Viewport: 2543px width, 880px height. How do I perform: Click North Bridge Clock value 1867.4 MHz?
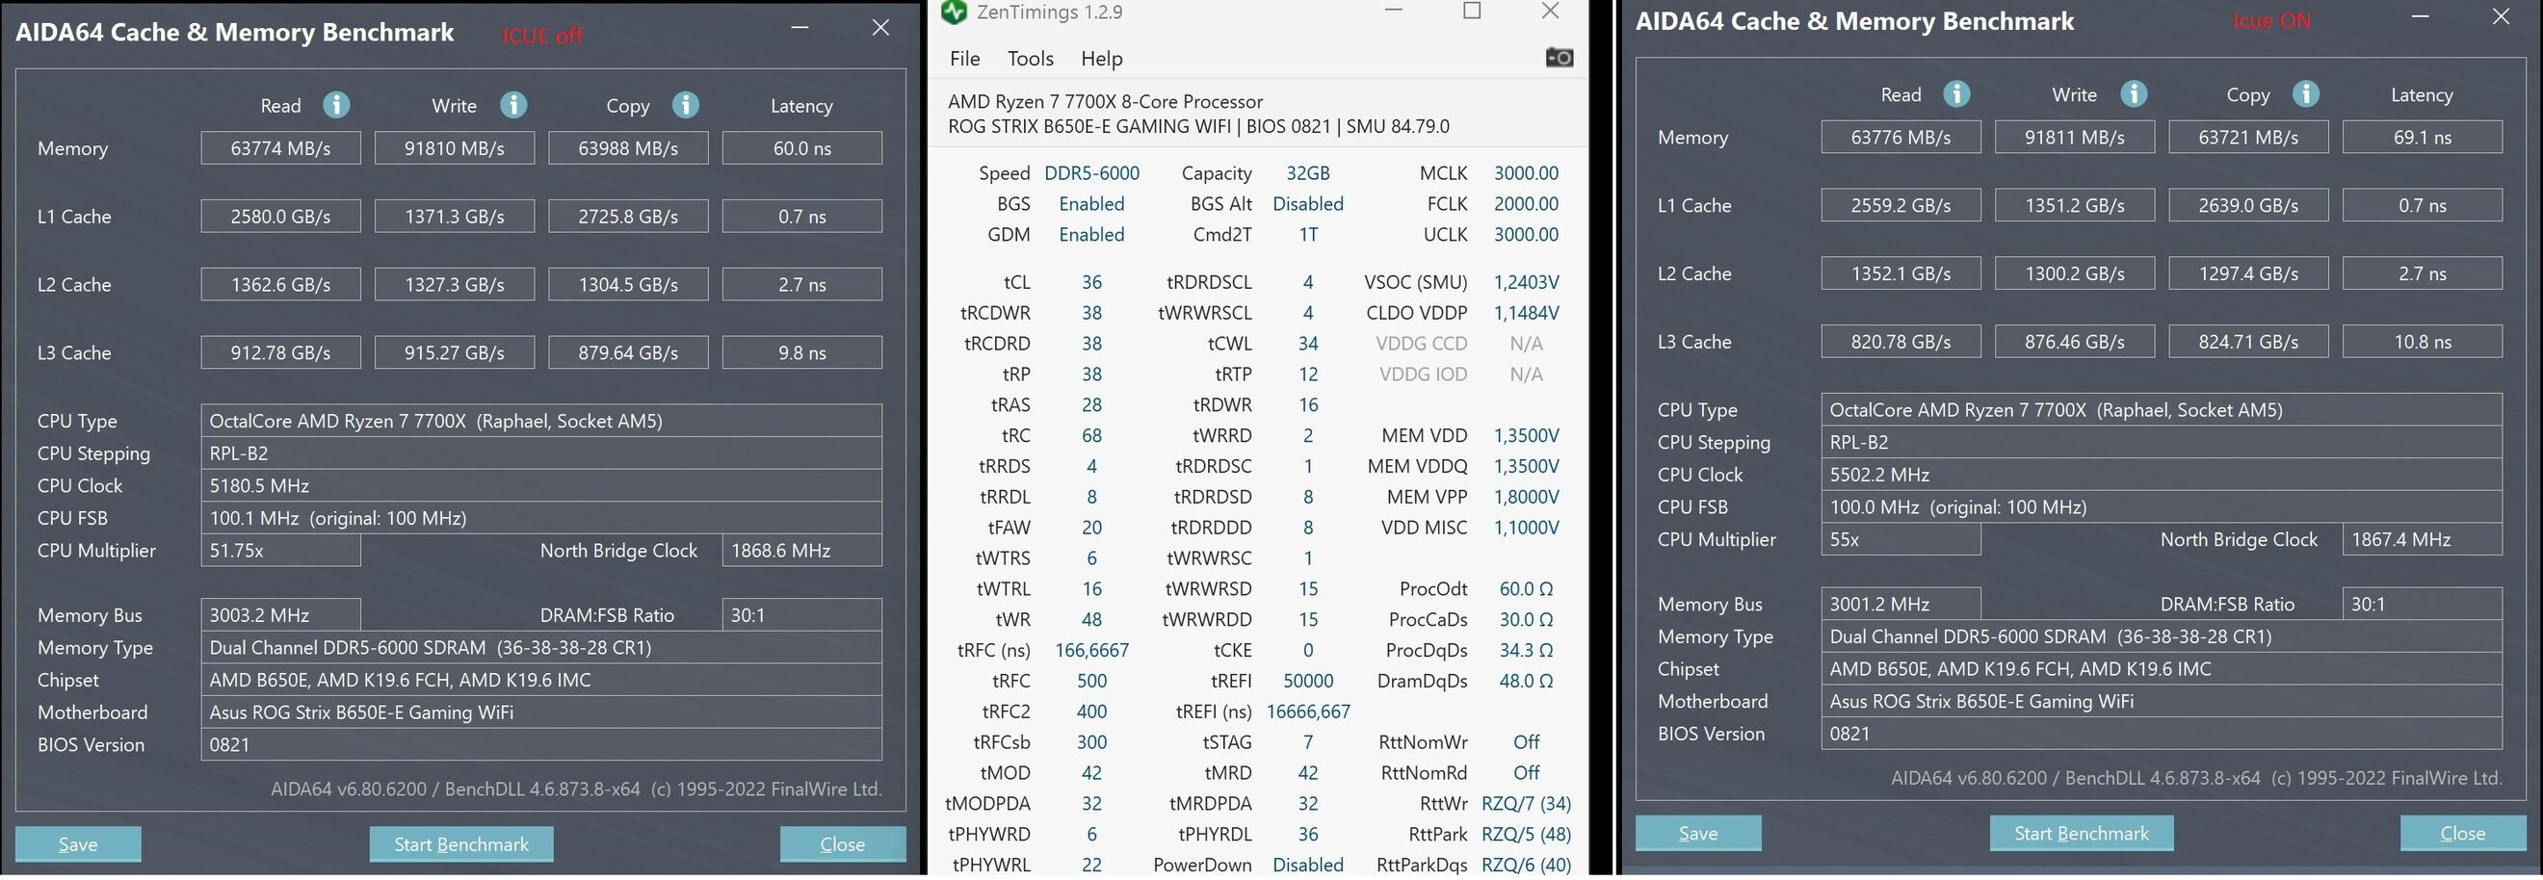coord(2422,539)
